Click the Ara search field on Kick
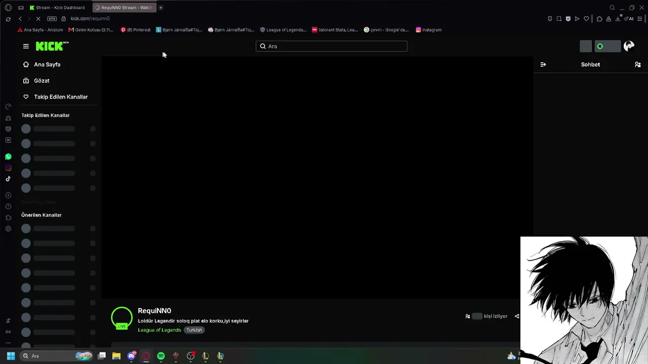Screen dimensions: 648x364 point(332,46)
